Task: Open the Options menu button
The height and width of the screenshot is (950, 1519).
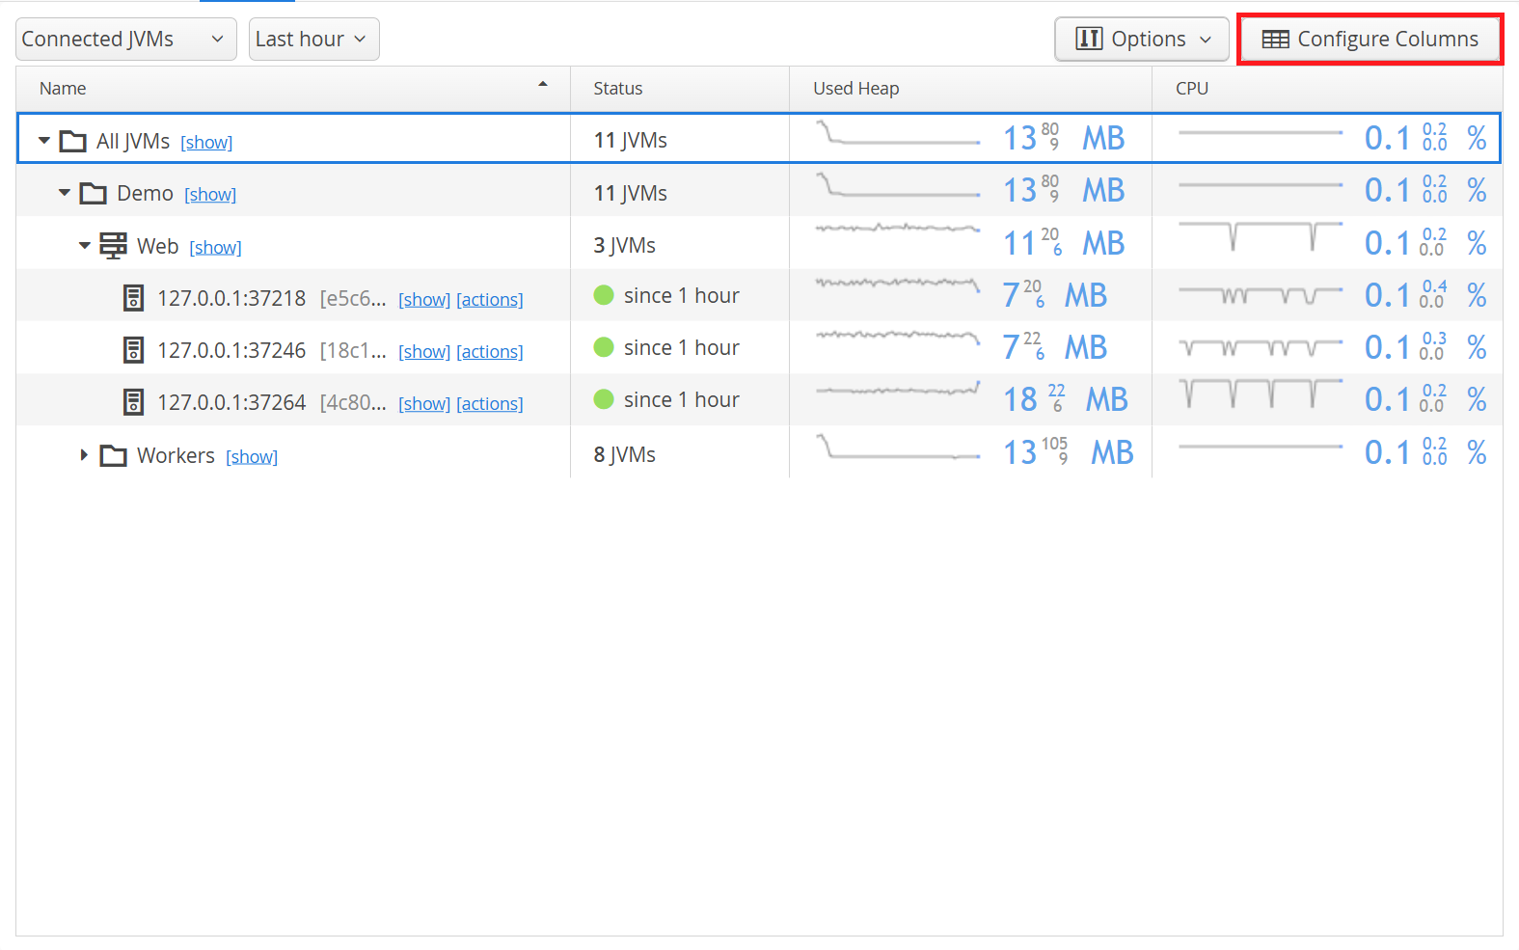Action: click(1142, 40)
